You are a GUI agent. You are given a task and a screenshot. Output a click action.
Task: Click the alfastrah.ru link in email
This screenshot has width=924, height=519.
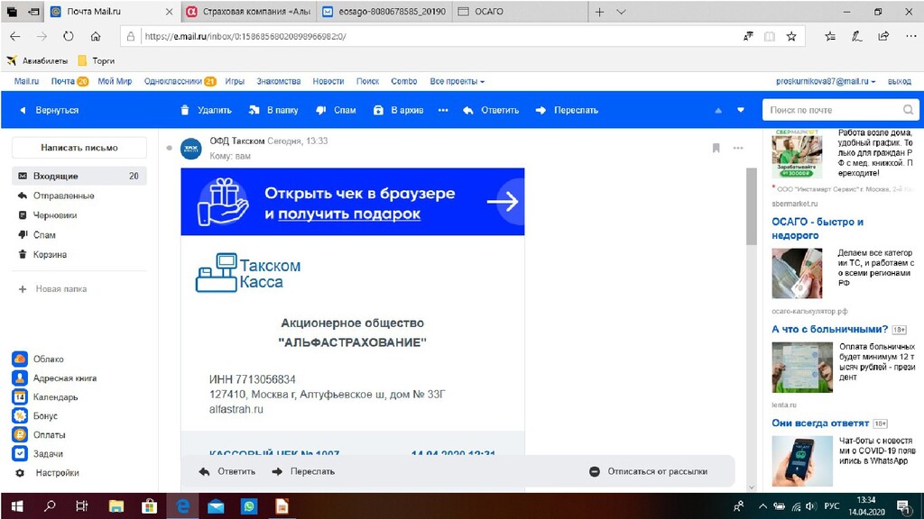pos(236,409)
